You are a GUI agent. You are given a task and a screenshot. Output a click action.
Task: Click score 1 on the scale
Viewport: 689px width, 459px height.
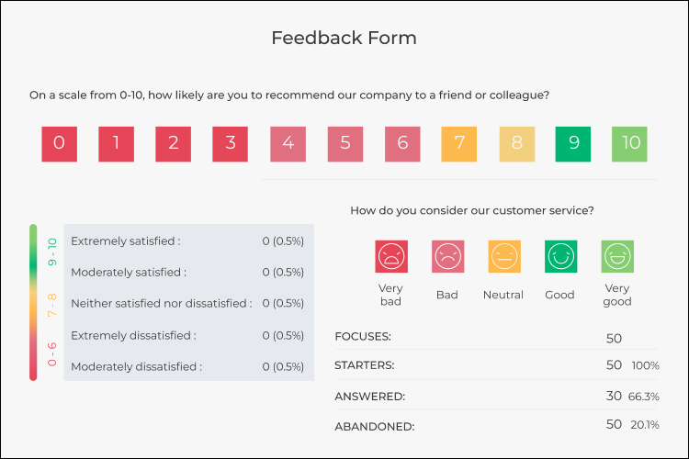coord(116,144)
